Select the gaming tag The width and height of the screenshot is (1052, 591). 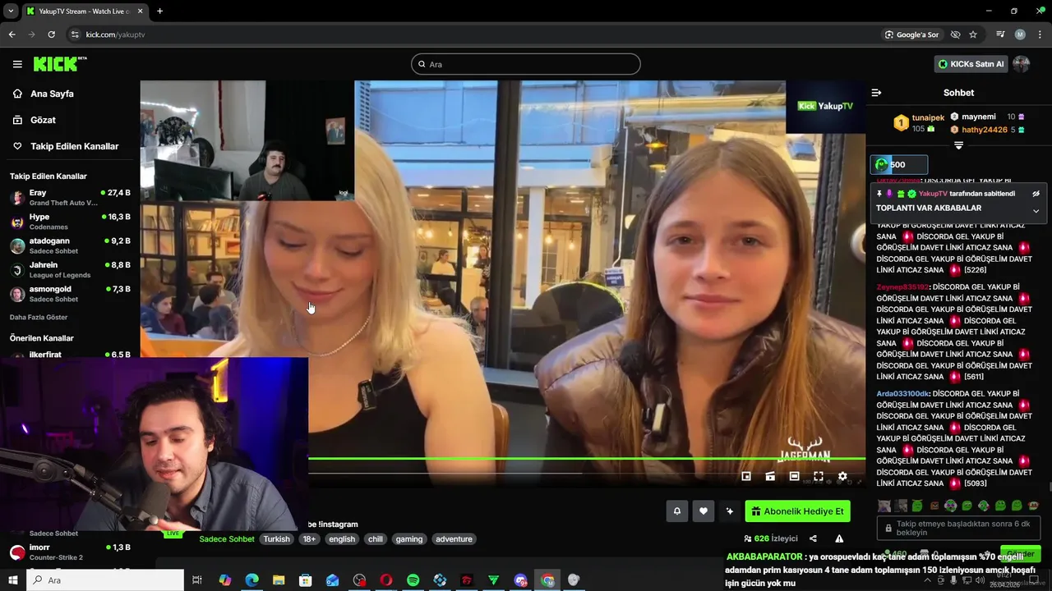click(x=408, y=539)
